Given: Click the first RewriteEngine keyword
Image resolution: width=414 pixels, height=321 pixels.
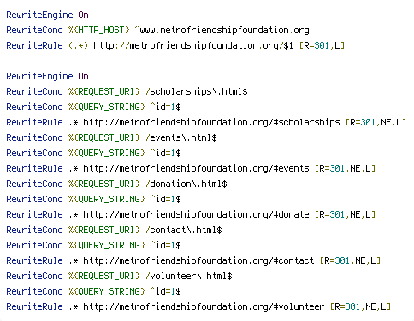Looking at the screenshot, I should tap(39, 15).
